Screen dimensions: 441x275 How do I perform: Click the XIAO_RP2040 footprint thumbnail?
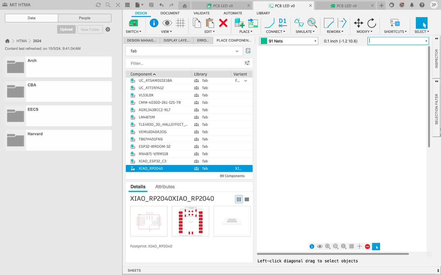[x=190, y=221]
